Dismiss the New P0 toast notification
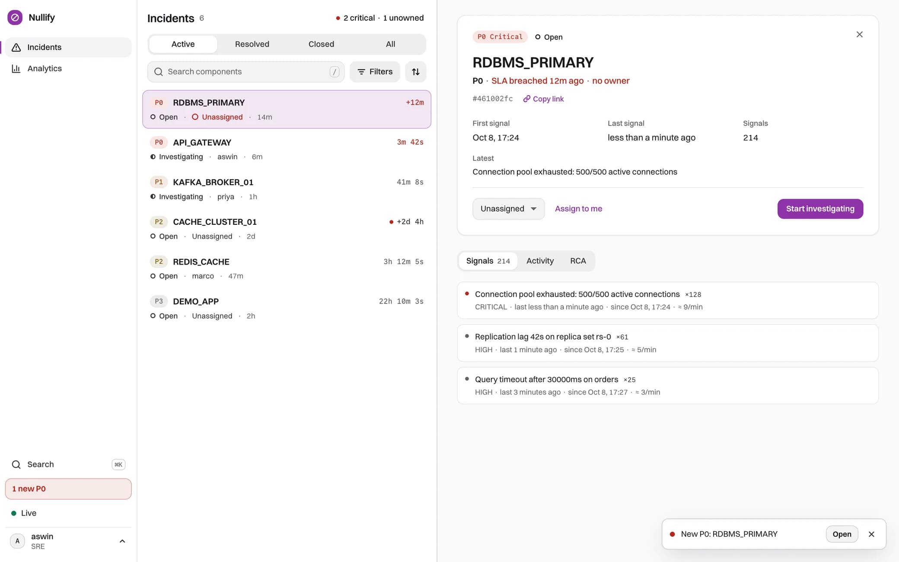The image size is (899, 562). point(871,534)
